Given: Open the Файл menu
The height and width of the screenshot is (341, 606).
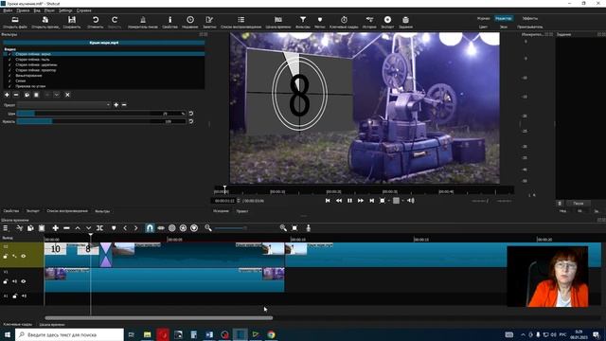Looking at the screenshot, I should click(x=8, y=10).
